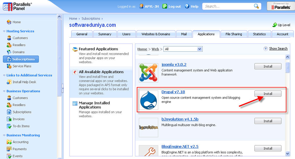Screen dimensions: 295x159
Task: Install b2evolution v4.1.5b
Action: tap(268, 121)
